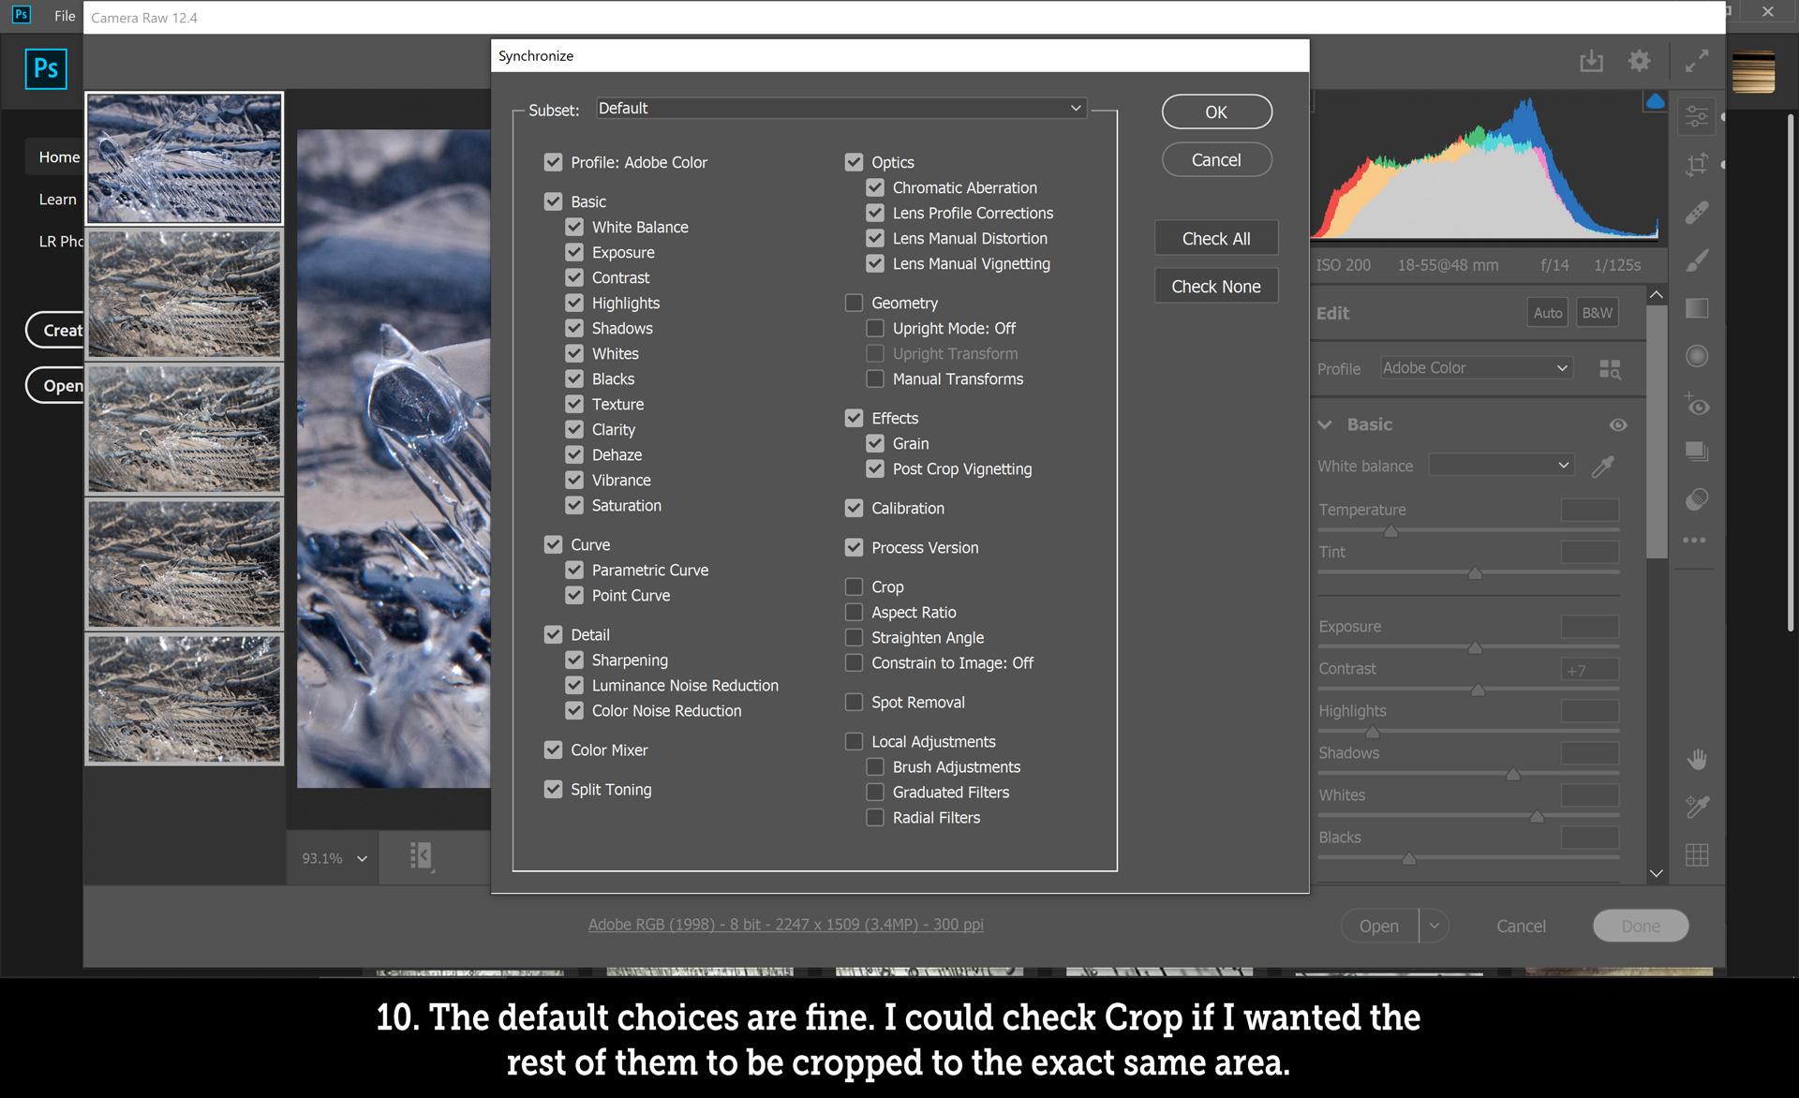Image resolution: width=1799 pixels, height=1098 pixels.
Task: Enable the Crop checkbox in Synchronize
Action: [855, 586]
